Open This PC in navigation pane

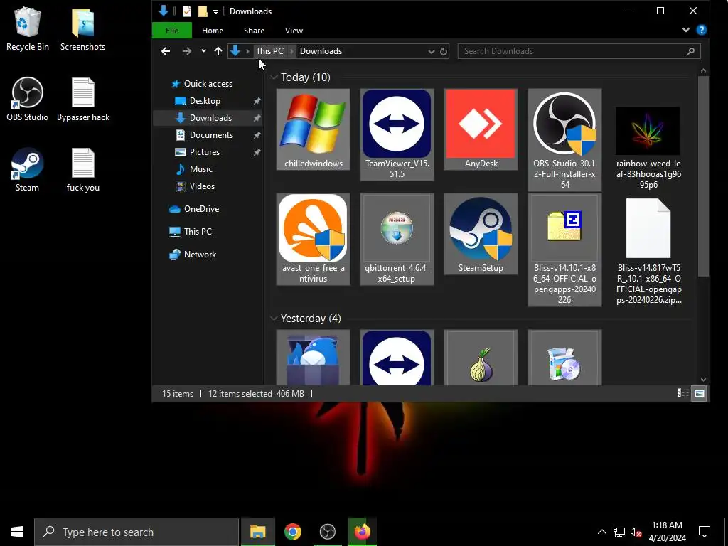coord(198,232)
